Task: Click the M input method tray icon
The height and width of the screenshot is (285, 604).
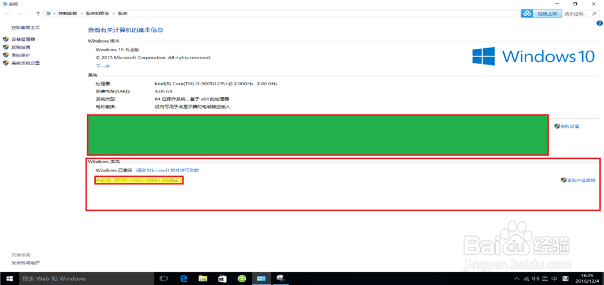Action: pyautogui.click(x=566, y=278)
